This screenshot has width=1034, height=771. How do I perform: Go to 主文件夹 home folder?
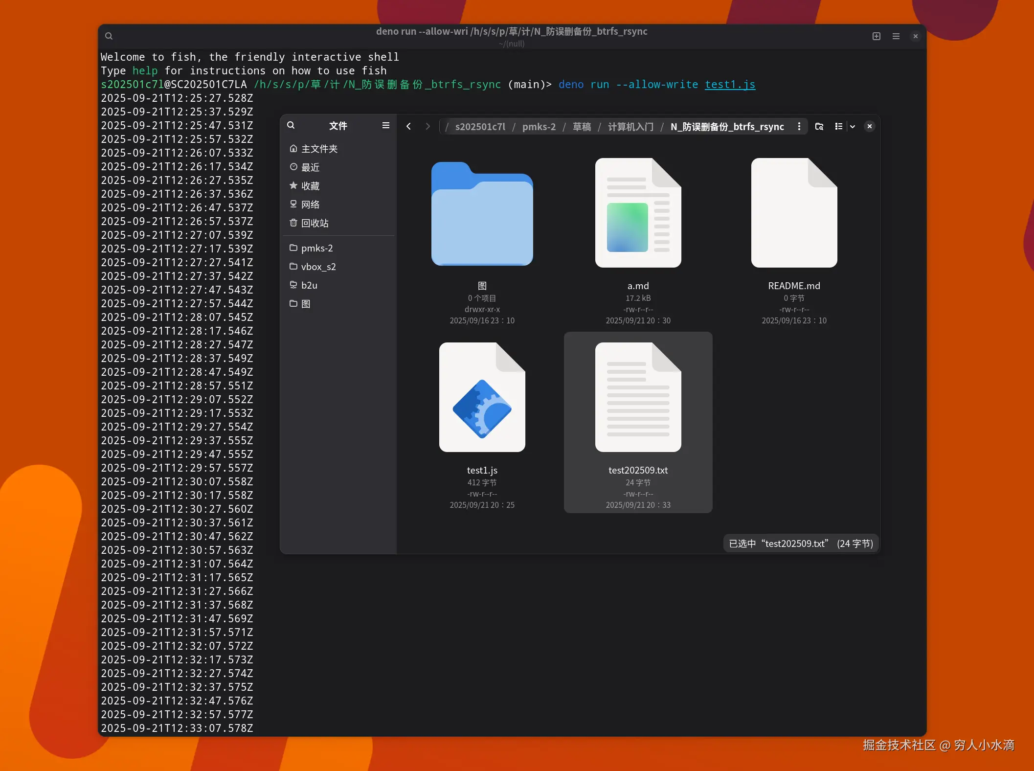click(x=319, y=149)
